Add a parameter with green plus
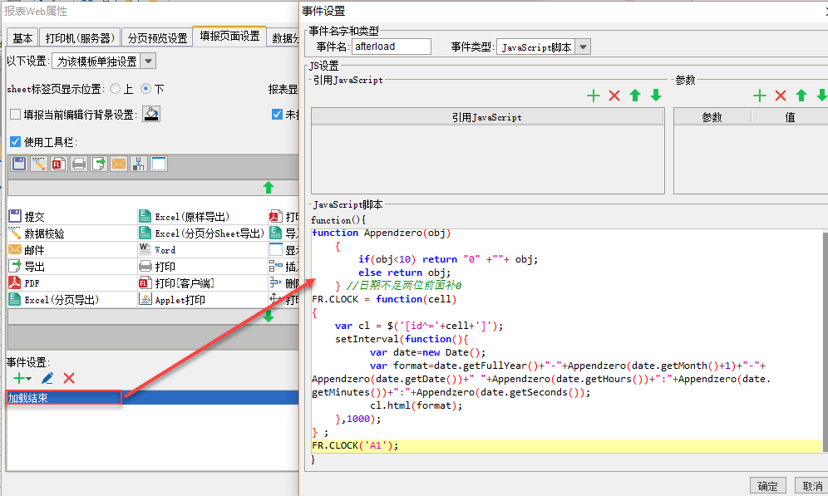 coord(759,96)
